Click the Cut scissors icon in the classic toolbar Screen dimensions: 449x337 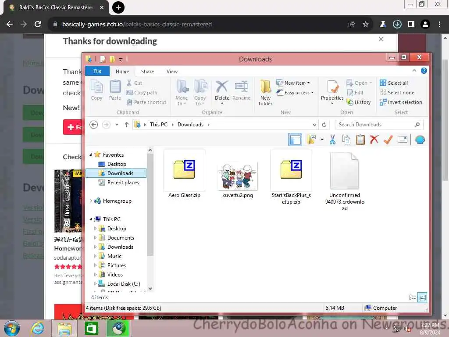click(x=332, y=140)
